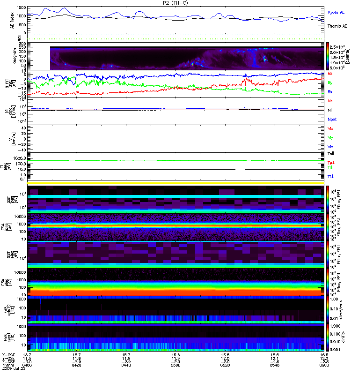Click the red Ne legend label
The width and height of the screenshot is (351, 375).
tap(330, 101)
